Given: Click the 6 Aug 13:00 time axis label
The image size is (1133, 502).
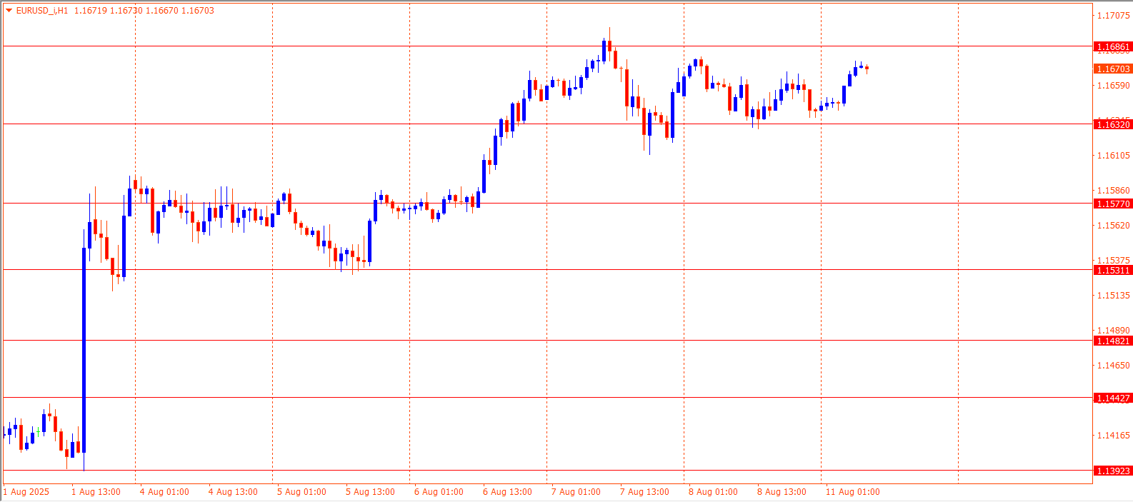Looking at the screenshot, I should pyautogui.click(x=507, y=492).
